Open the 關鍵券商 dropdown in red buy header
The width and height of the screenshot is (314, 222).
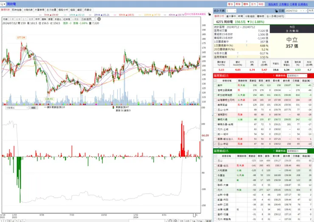point(297,76)
